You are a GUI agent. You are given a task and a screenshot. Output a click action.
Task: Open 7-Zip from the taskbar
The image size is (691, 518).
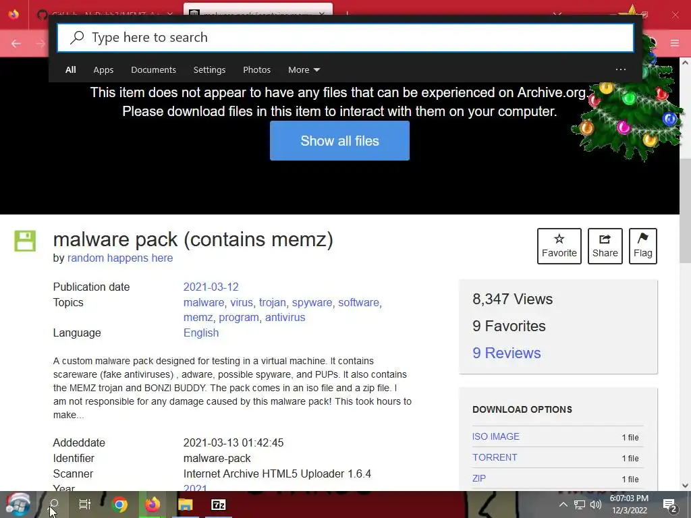pyautogui.click(x=219, y=505)
